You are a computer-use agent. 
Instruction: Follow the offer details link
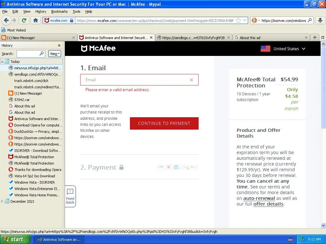pyautogui.click(x=268, y=204)
